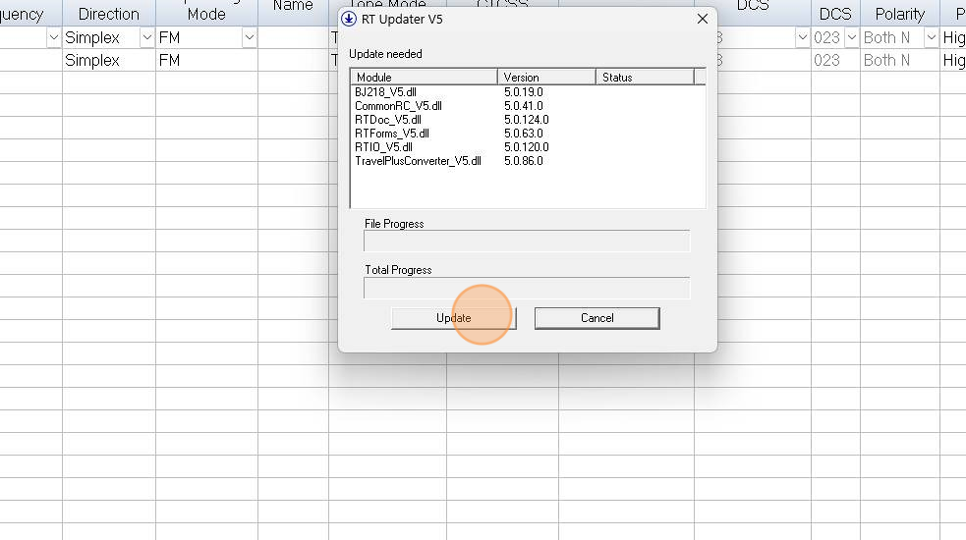Click the Direction column header in spreadsheet
Screen dimensions: 966x540
tap(109, 14)
